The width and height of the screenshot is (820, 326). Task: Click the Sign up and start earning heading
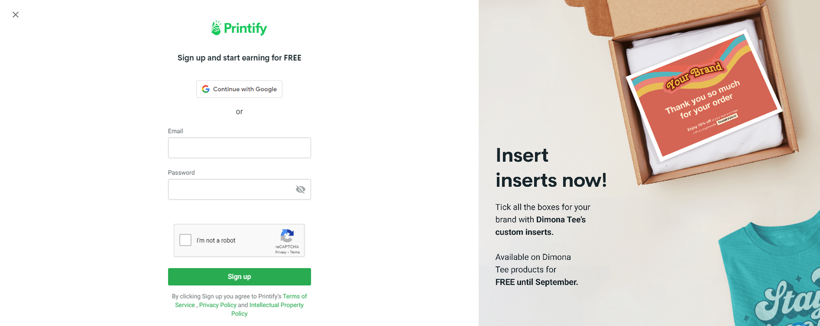[239, 58]
